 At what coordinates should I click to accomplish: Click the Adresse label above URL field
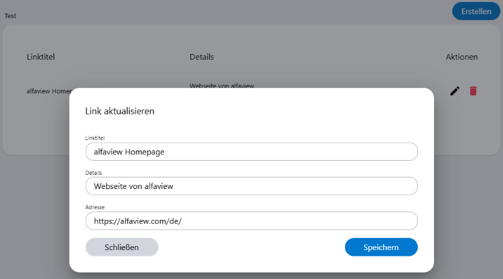pyautogui.click(x=95, y=207)
